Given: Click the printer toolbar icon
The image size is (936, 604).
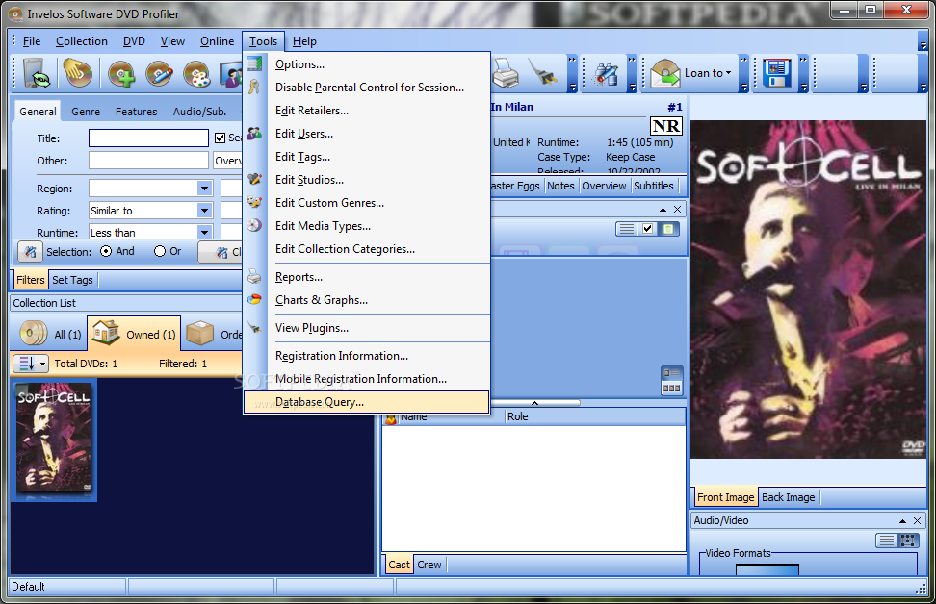Looking at the screenshot, I should [x=505, y=74].
